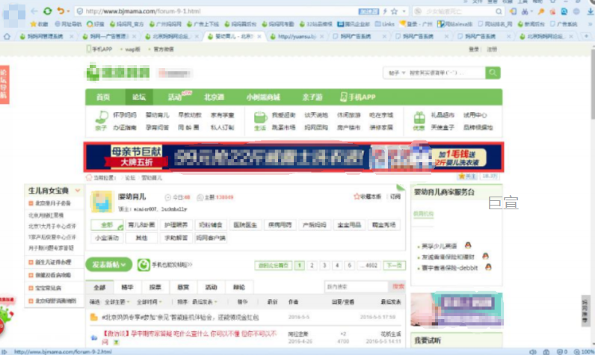The image size is (595, 355).
Task: Click the 优惠 gift icon
Action: pyautogui.click(x=419, y=117)
